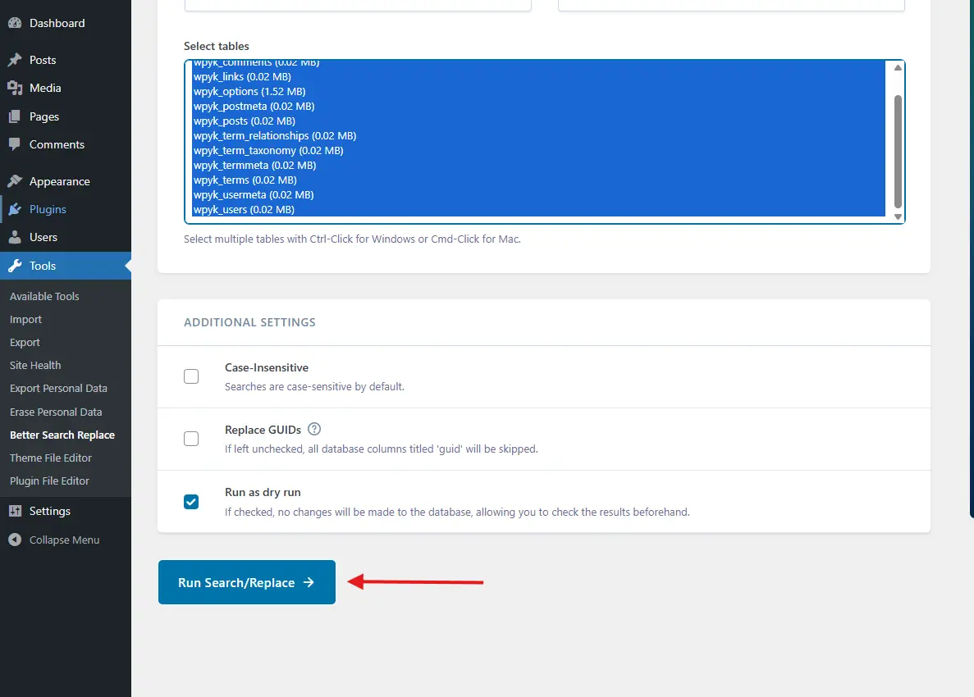This screenshot has width=974, height=697.
Task: Click the Dashboard gauge icon
Action: tap(15, 23)
